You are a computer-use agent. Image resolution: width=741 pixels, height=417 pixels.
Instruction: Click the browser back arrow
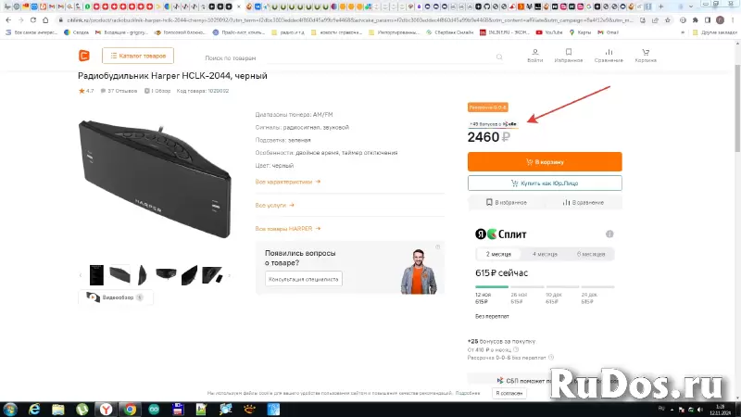click(8, 20)
